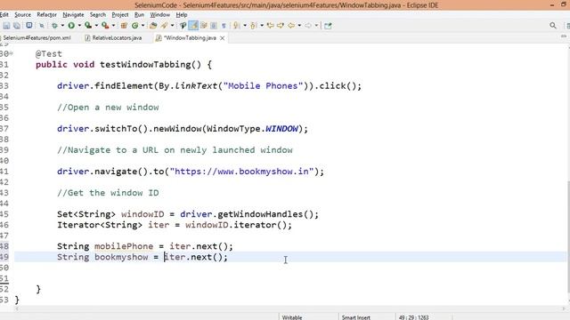Click Next Edit Location arrow icon

tap(281, 26)
